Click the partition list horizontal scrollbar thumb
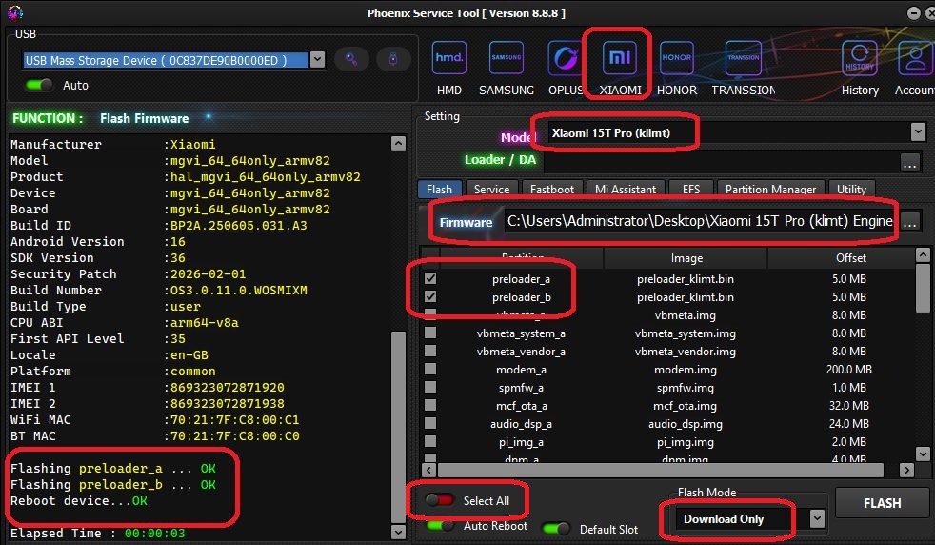Viewport: 935px width, 545px height. point(660,470)
